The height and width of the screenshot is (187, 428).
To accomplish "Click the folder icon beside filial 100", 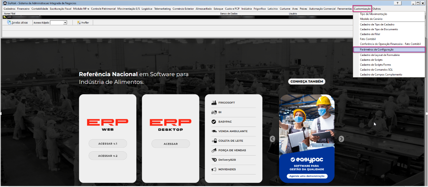I will (5, 17).
